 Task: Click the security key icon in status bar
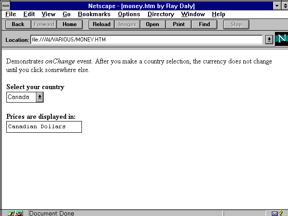pos(14,213)
